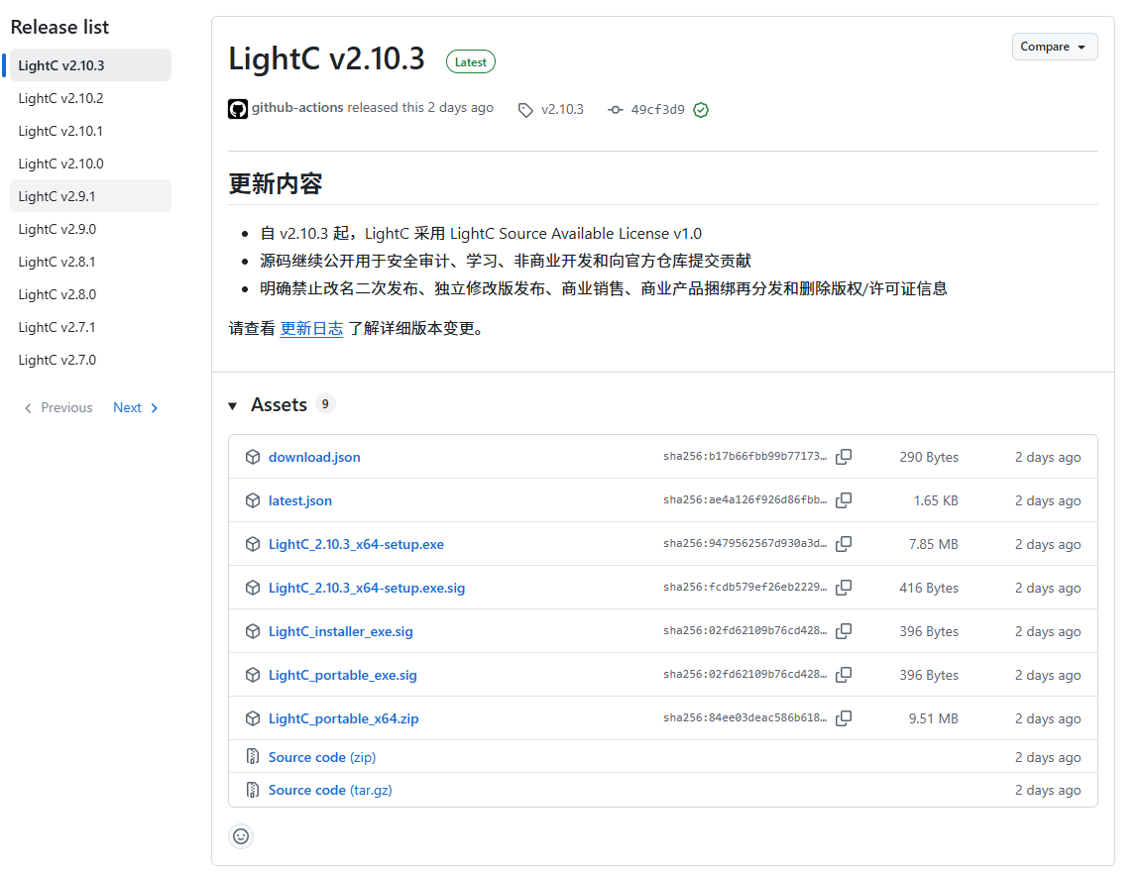
Task: Copy hash of LightC_2.10.3_x64-setup.exe.sig
Action: [844, 588]
